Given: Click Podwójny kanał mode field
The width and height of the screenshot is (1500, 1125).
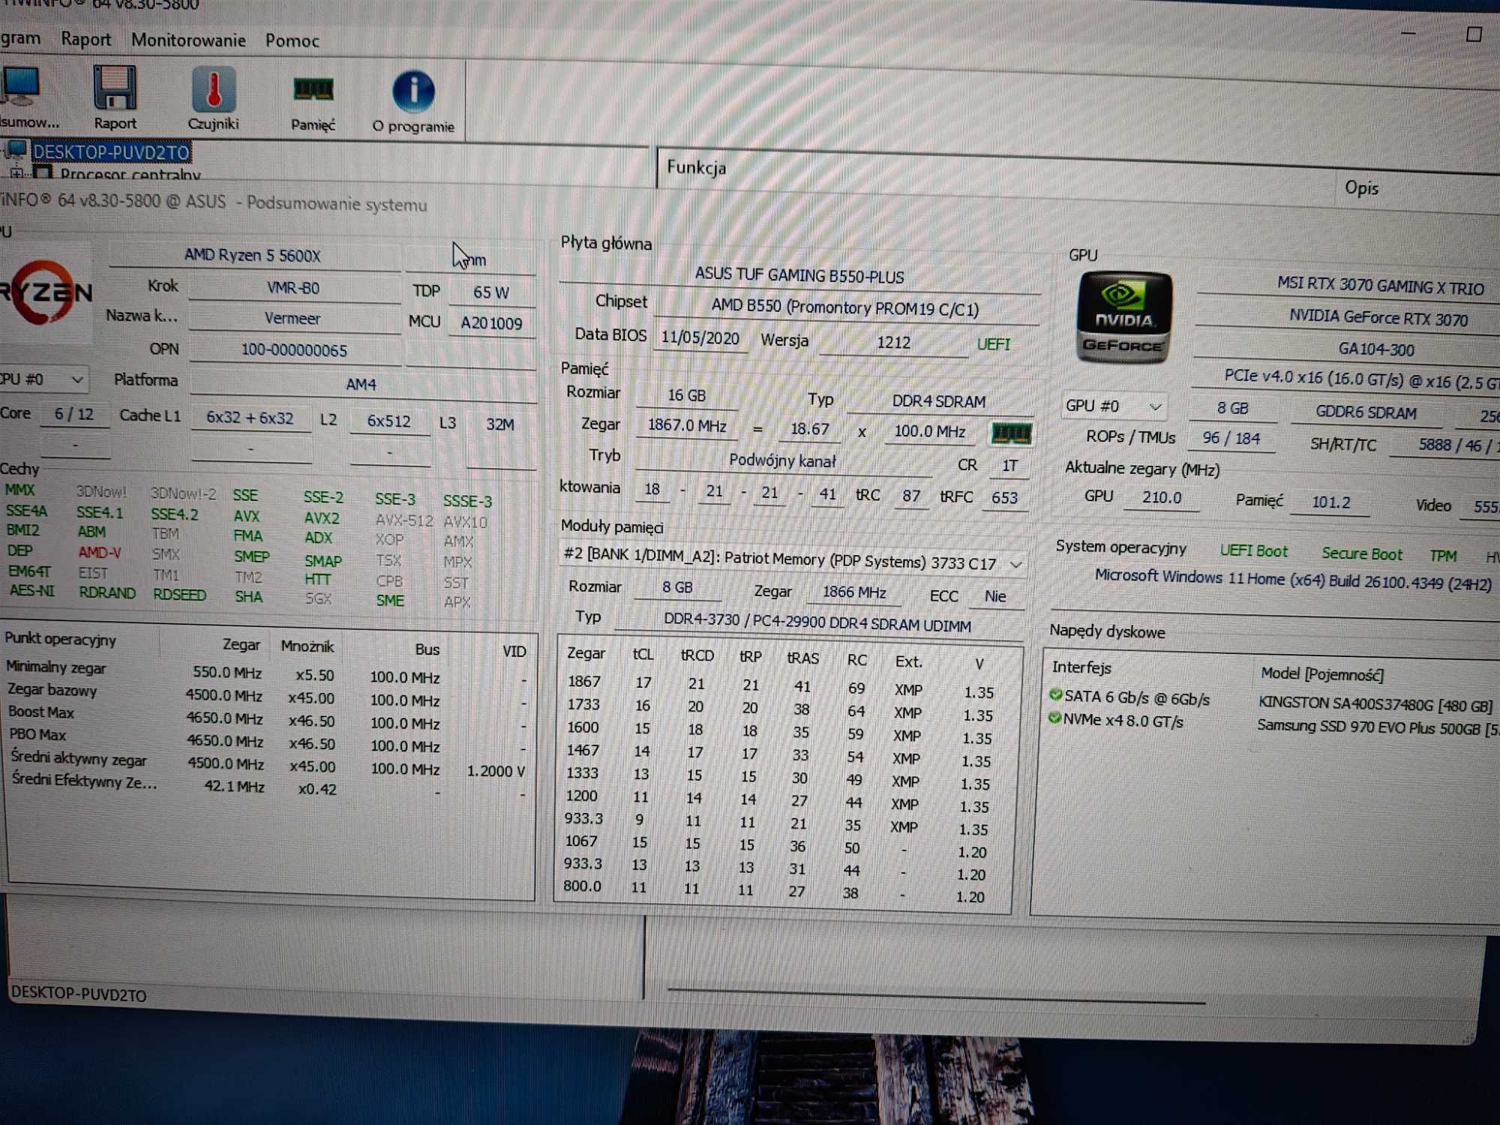Looking at the screenshot, I should (782, 460).
